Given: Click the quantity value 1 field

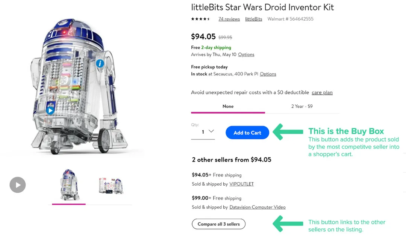Looking at the screenshot, I should [x=203, y=132].
